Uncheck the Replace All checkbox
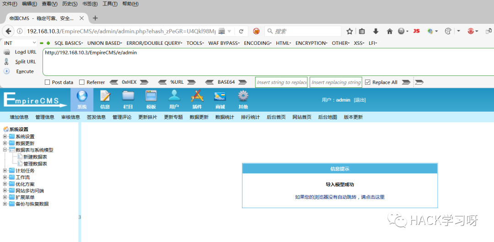 point(367,82)
